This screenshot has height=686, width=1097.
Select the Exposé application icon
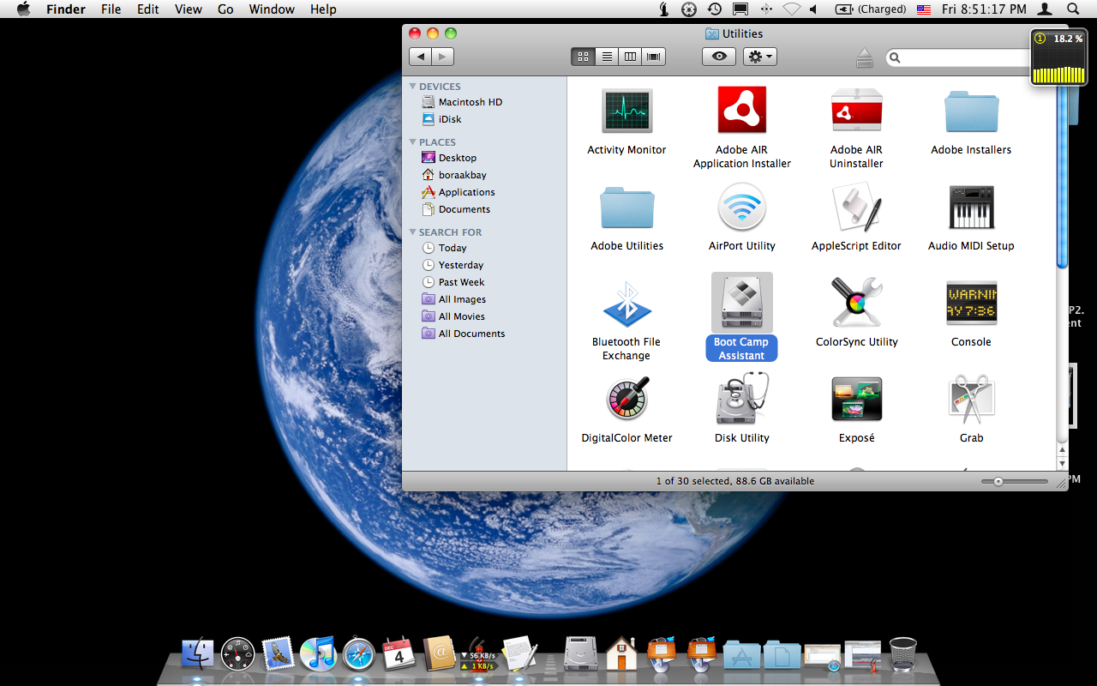coord(857,399)
